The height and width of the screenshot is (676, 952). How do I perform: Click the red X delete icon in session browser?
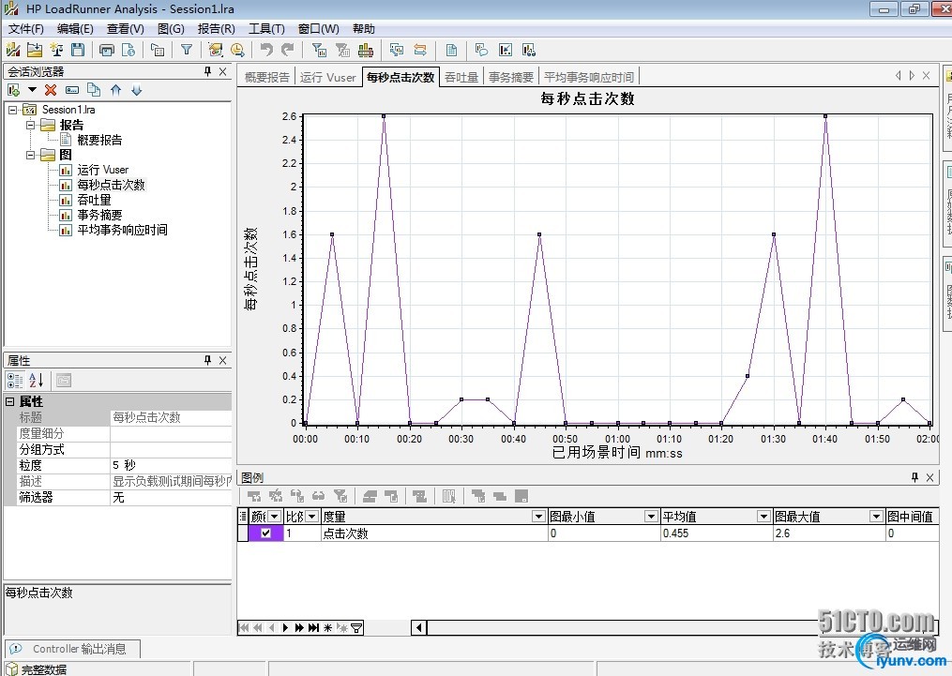pyautogui.click(x=51, y=90)
